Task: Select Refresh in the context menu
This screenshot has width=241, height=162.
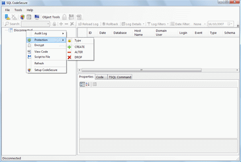Action: [x=46, y=63]
